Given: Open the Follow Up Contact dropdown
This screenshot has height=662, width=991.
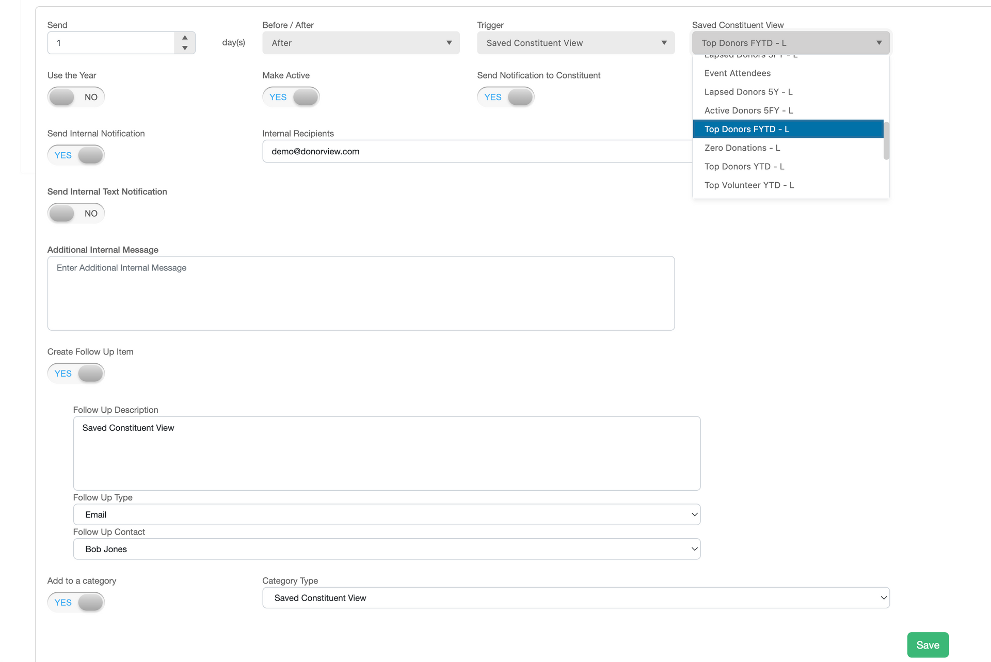Looking at the screenshot, I should click(387, 549).
